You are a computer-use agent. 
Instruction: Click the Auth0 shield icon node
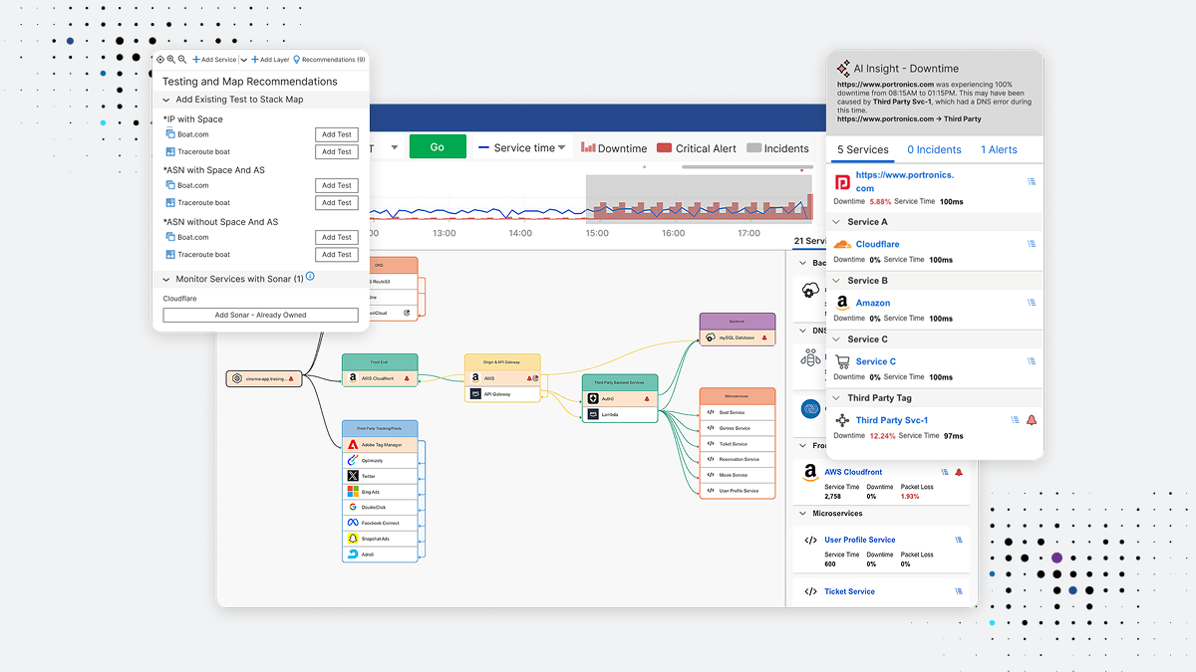tap(593, 398)
